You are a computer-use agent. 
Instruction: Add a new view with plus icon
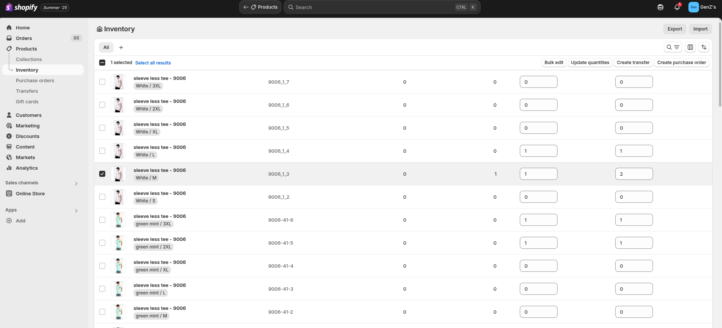point(121,48)
